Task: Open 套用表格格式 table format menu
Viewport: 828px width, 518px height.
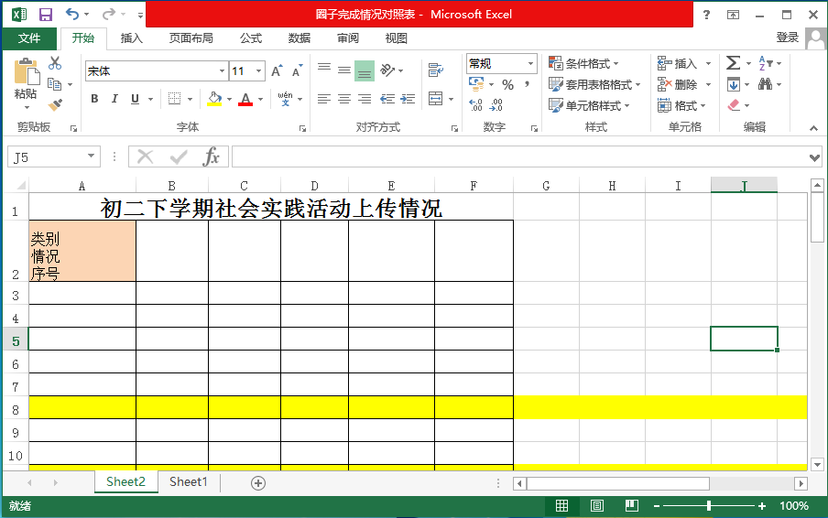Action: coord(594,84)
